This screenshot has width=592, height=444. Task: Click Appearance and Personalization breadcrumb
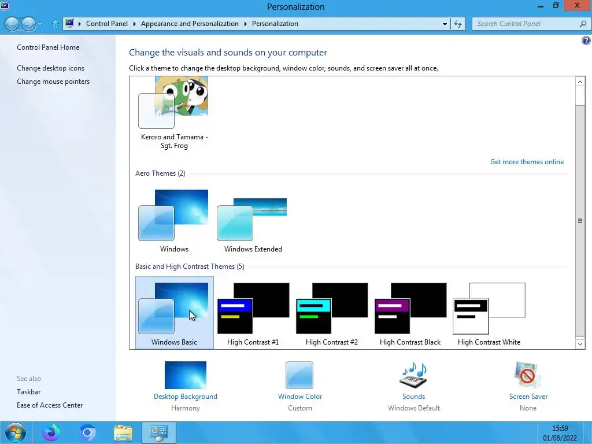(x=190, y=23)
